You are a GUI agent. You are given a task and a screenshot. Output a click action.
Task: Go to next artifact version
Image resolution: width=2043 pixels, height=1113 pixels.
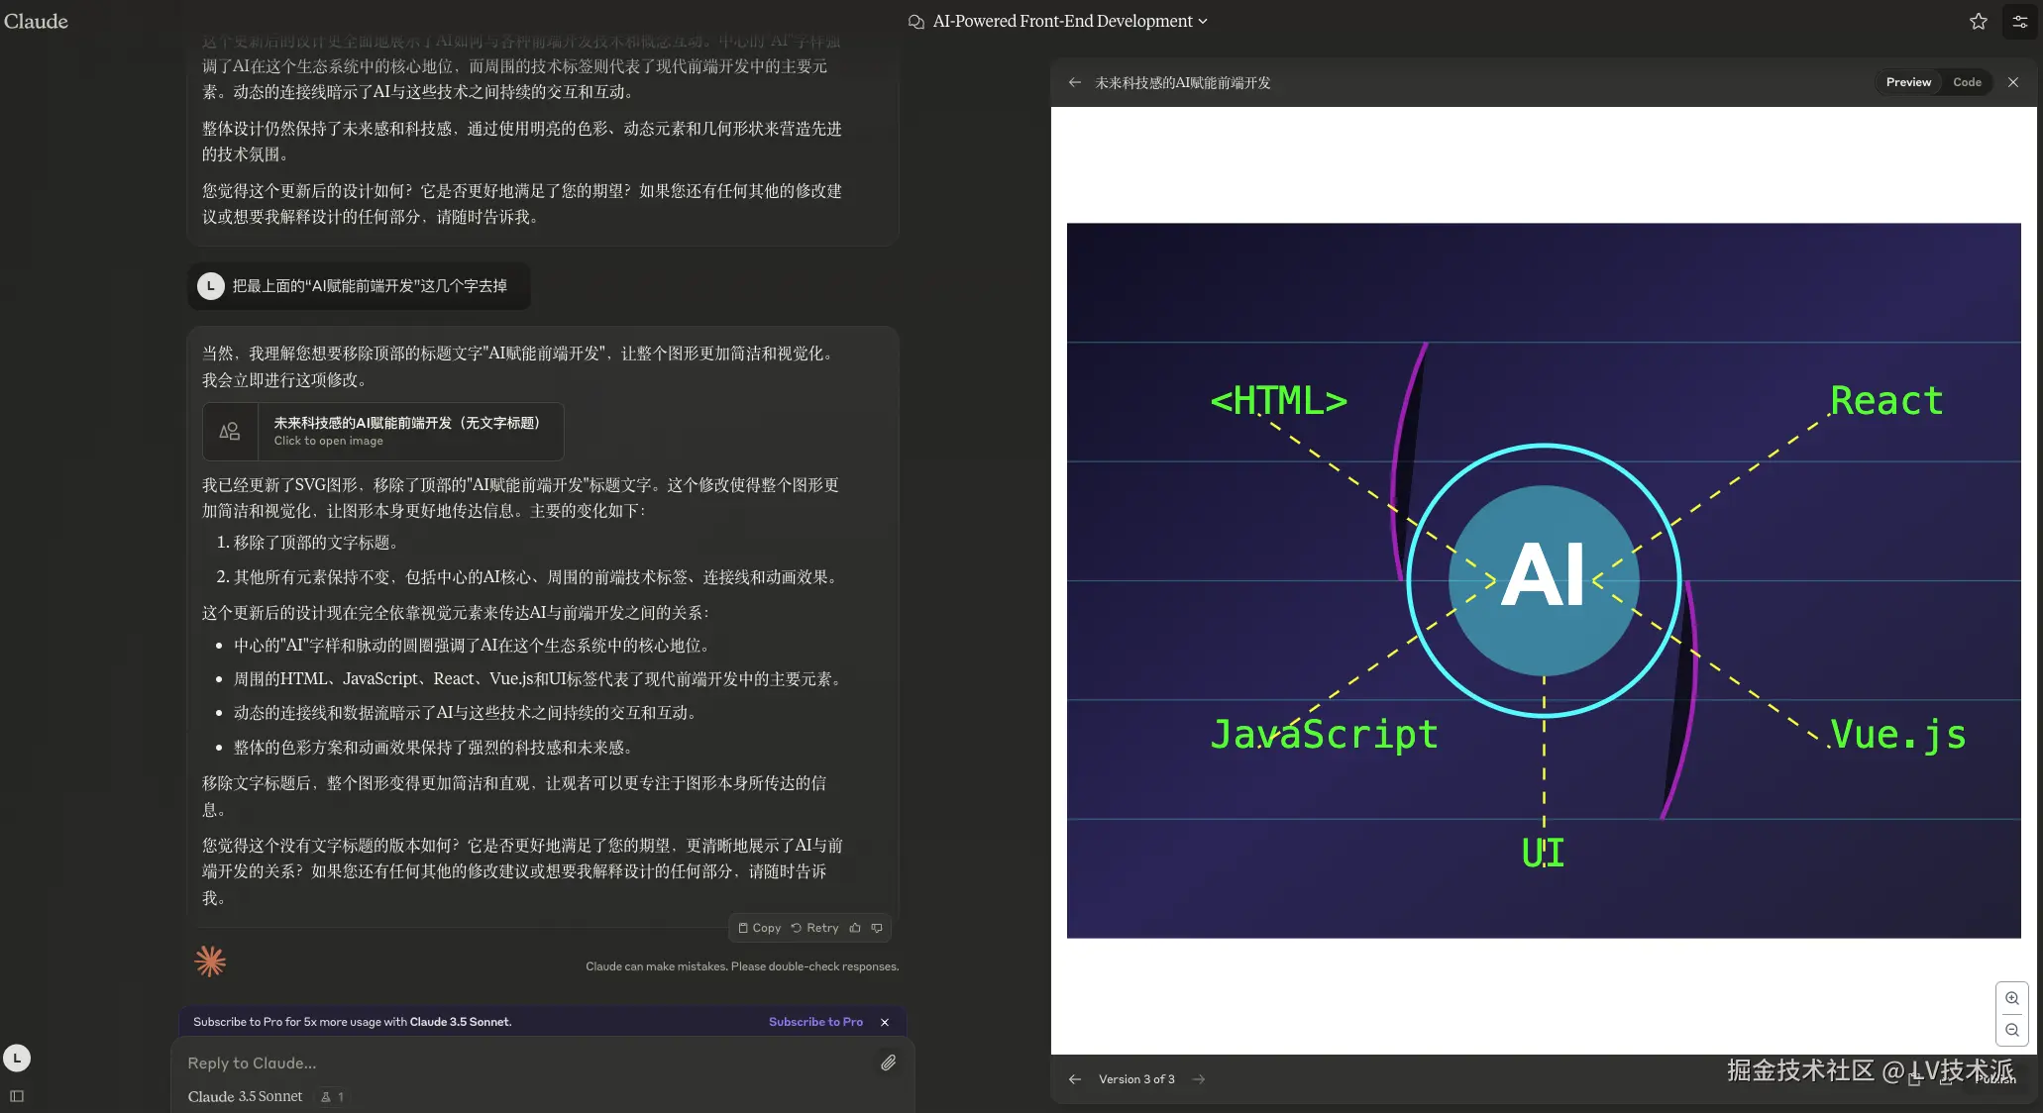tap(1199, 1079)
